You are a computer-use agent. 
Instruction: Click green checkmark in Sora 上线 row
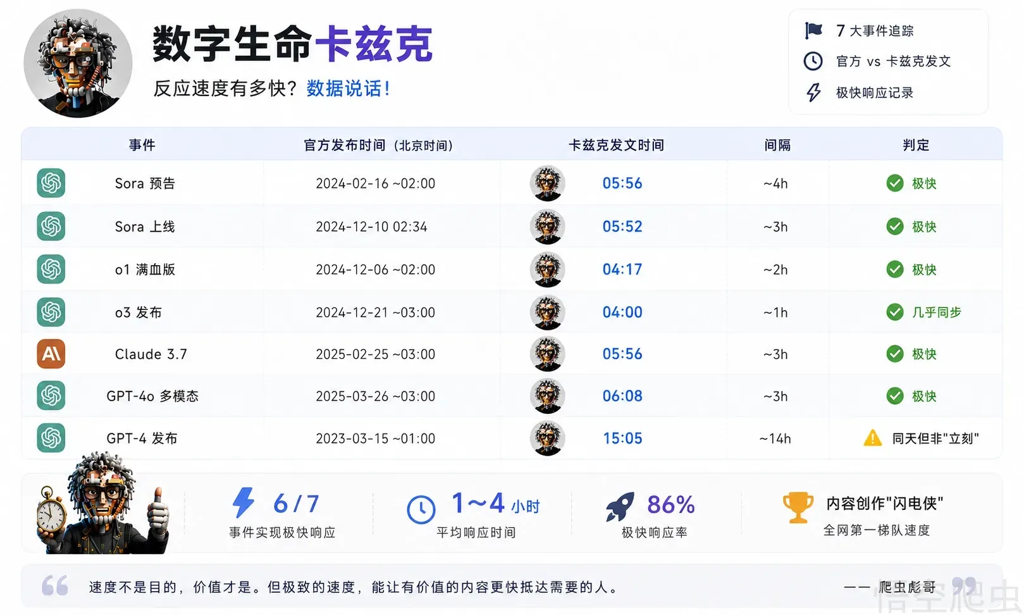(895, 227)
